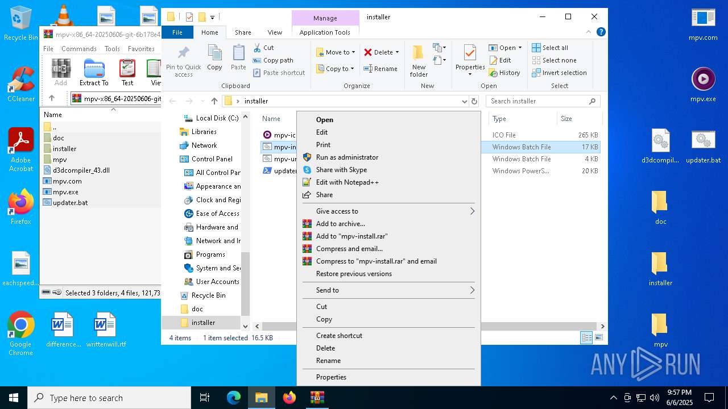
Task: Click the Size column header
Action: click(x=578, y=119)
